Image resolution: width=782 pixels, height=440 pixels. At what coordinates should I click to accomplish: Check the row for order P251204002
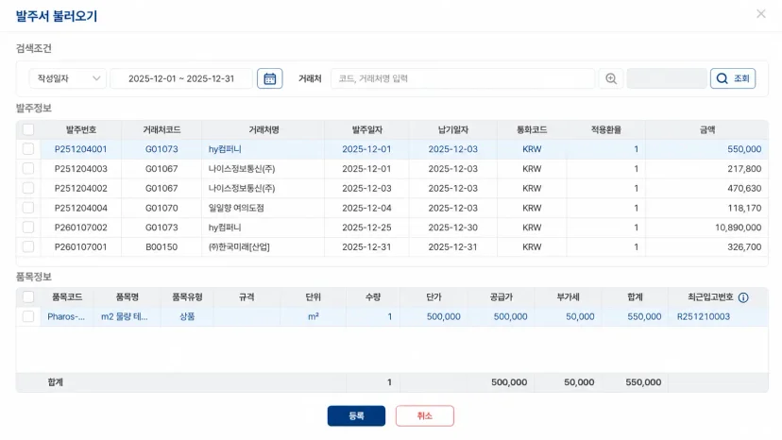click(28, 188)
